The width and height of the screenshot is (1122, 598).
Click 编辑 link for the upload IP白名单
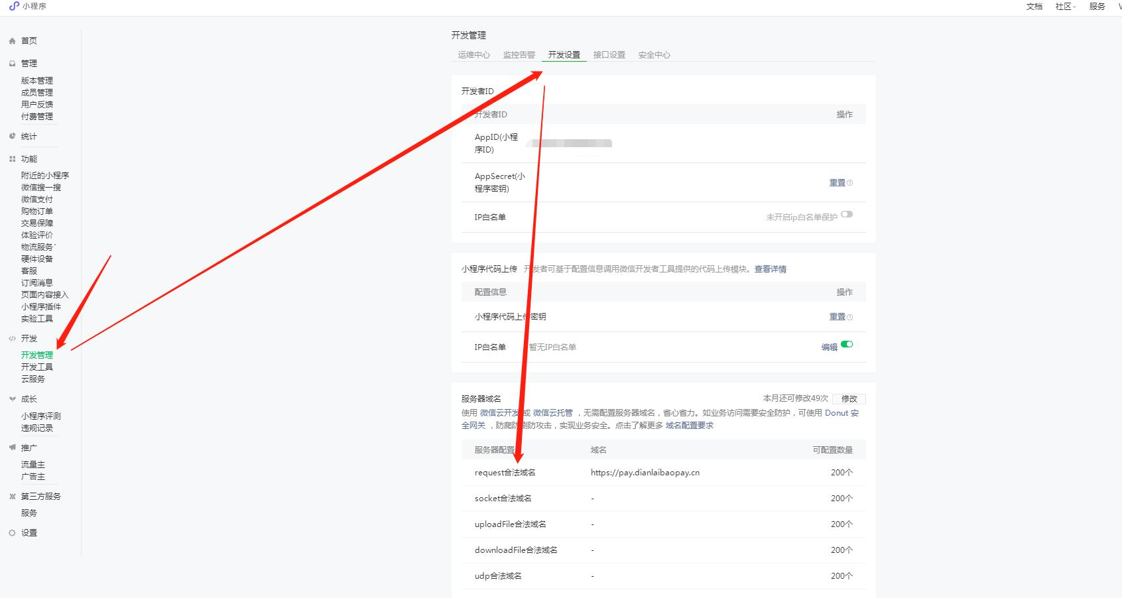click(x=829, y=347)
